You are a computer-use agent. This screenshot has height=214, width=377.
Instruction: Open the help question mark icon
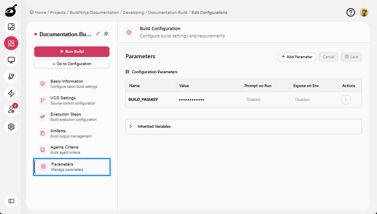tap(351, 13)
